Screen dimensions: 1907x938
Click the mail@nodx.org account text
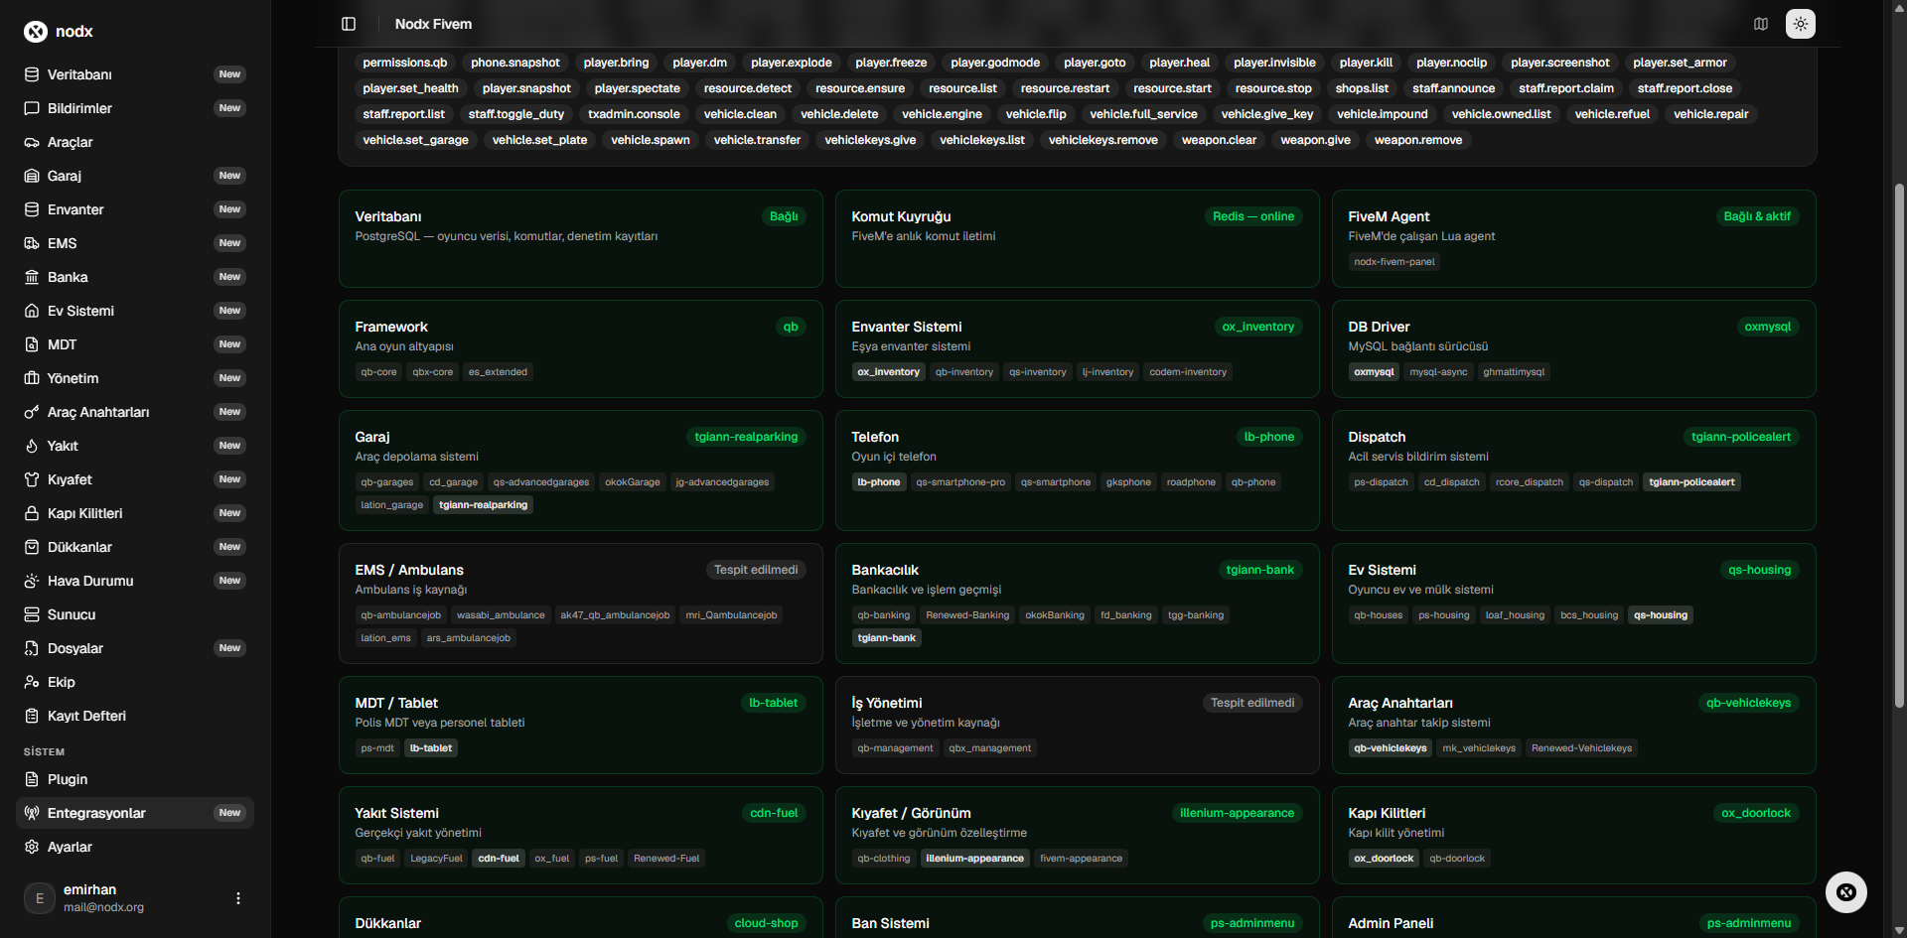tap(103, 907)
